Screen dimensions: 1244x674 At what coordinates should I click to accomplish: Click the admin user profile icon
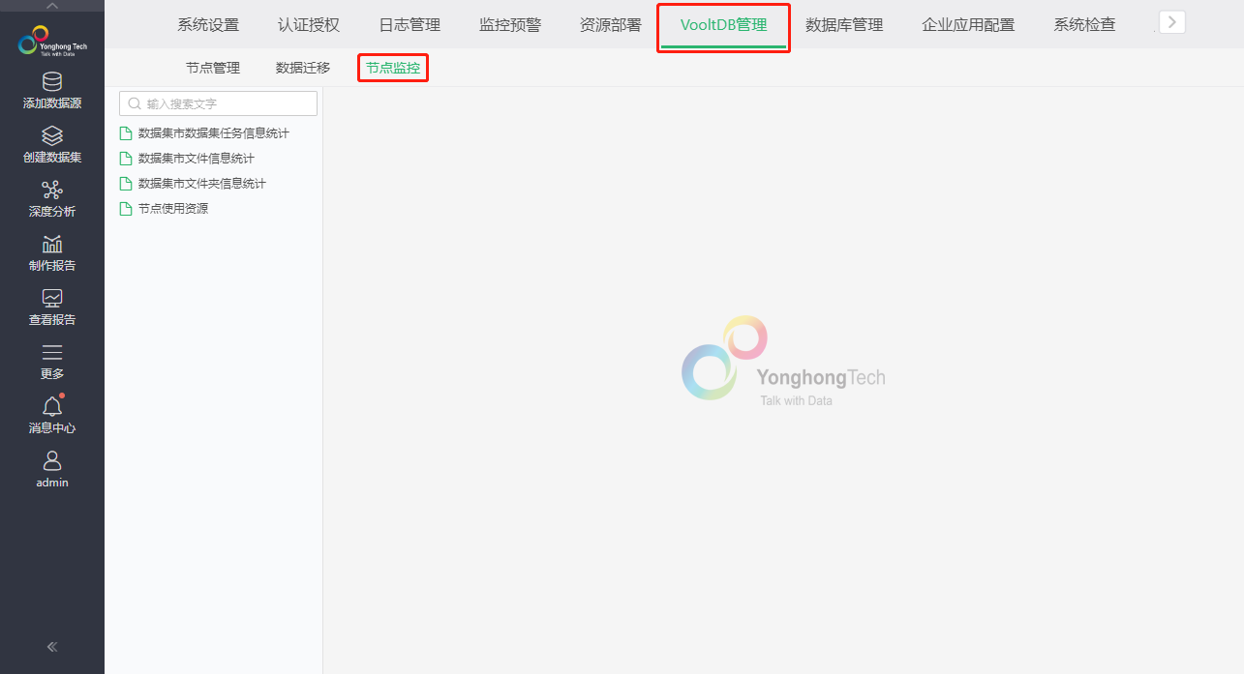pyautogui.click(x=52, y=461)
